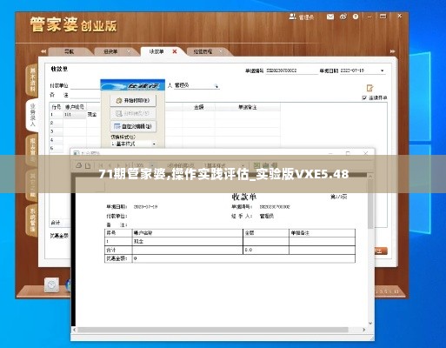Click the preview scroll-down arrow
Viewport: 446px width, 348px height.
tap(370, 323)
